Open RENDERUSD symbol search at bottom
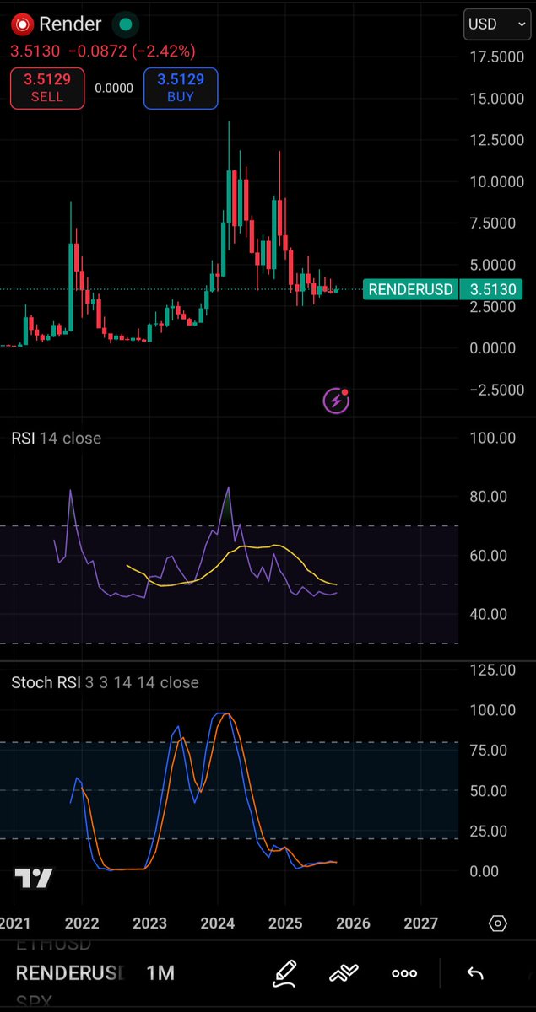 tap(69, 973)
